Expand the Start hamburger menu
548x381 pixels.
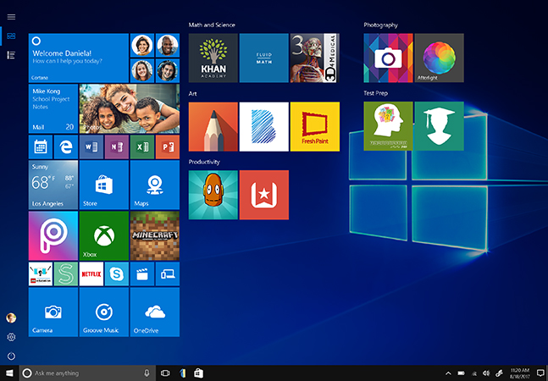pyautogui.click(x=11, y=17)
